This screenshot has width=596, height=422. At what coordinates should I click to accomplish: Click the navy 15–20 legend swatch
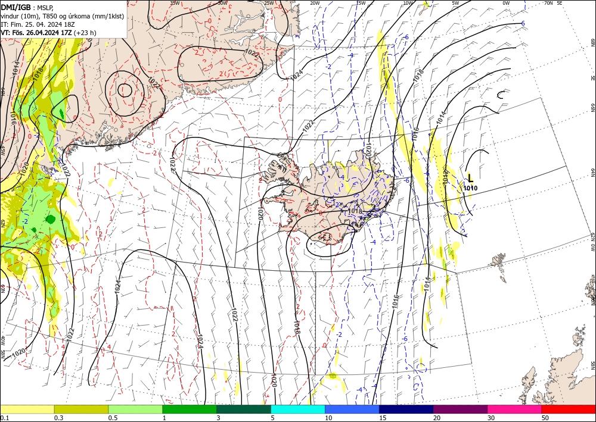tap(406, 409)
